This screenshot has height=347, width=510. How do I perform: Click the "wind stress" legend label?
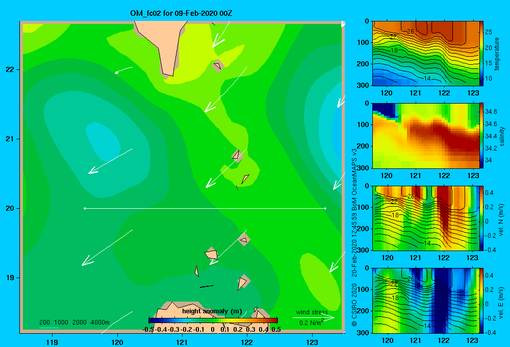coord(312,312)
